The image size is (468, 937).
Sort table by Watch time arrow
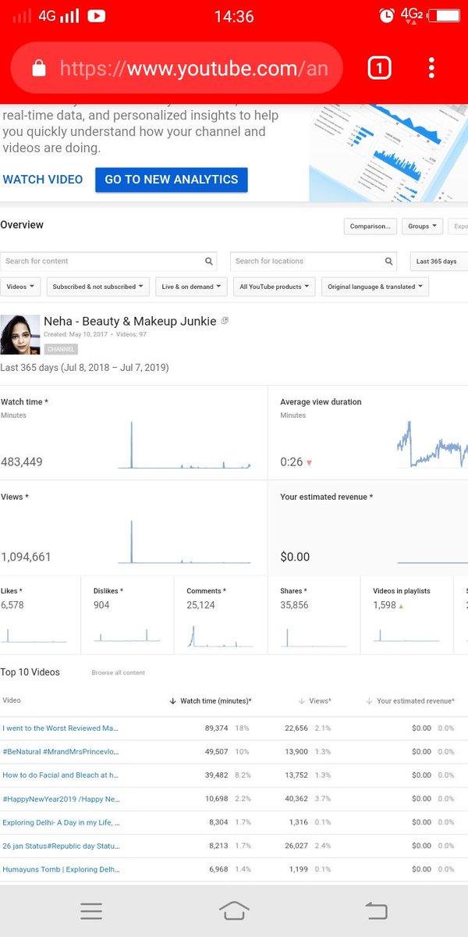tap(172, 701)
